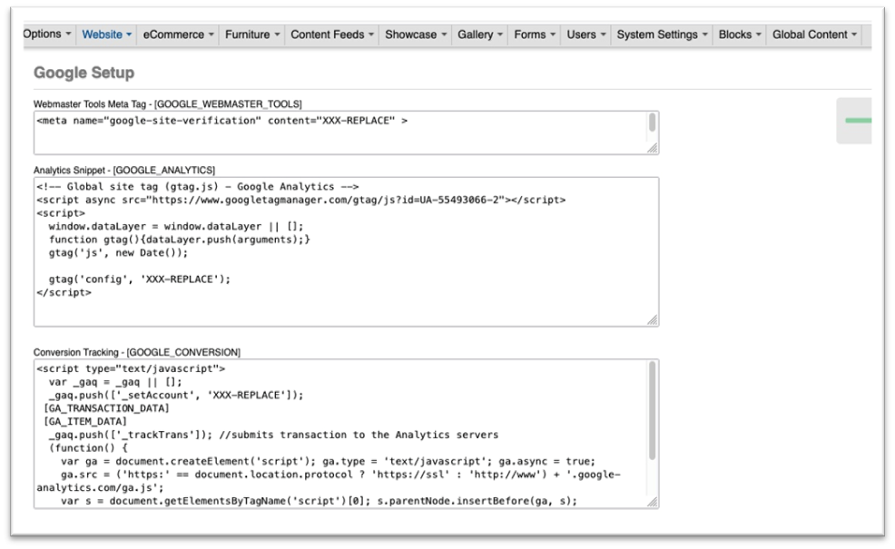This screenshot has width=895, height=549.
Task: Open the Furniture menu
Action: tap(251, 34)
